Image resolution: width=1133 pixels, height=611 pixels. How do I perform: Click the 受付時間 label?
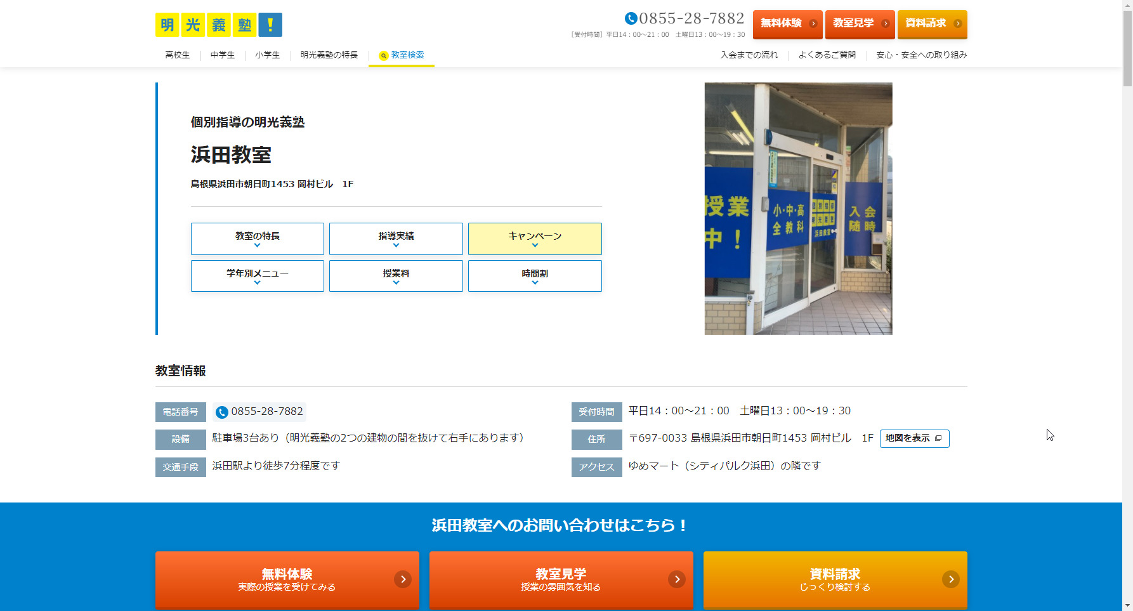pos(597,412)
